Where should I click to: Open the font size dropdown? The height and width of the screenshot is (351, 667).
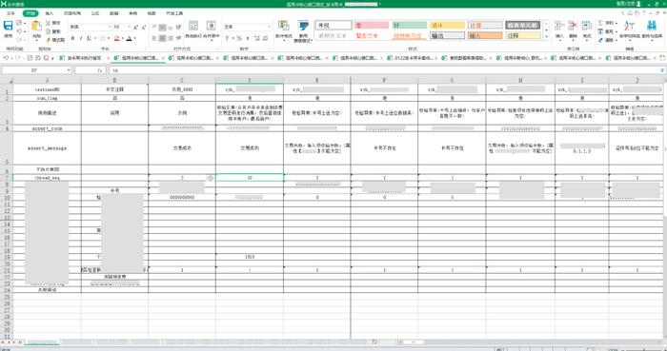pos(129,28)
